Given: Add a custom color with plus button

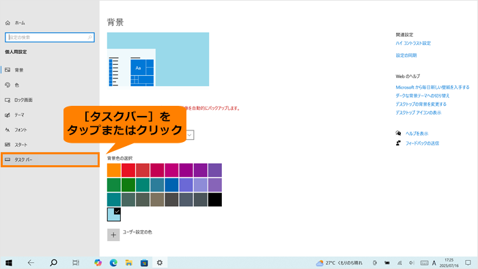Looking at the screenshot, I should (113, 235).
